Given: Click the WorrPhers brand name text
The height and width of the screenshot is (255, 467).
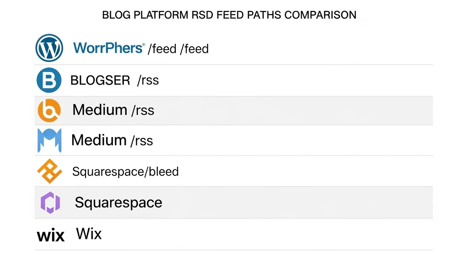Looking at the screenshot, I should (109, 48).
